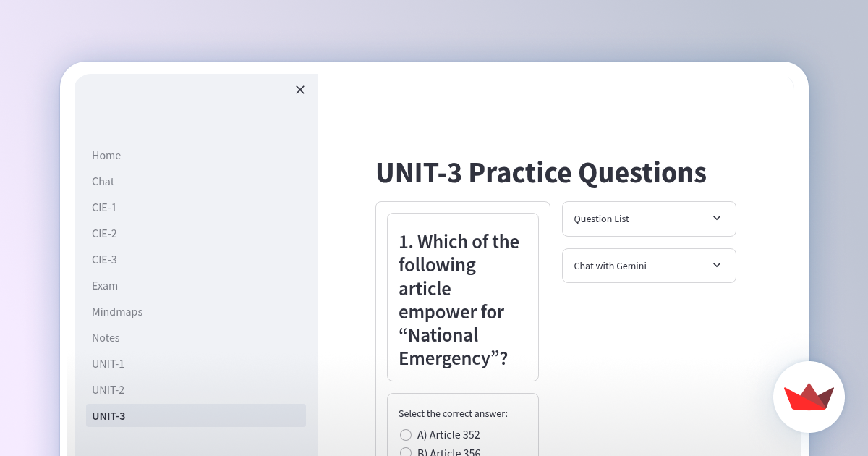The width and height of the screenshot is (868, 456).
Task: Click the chevron on Question List
Action: click(716, 218)
